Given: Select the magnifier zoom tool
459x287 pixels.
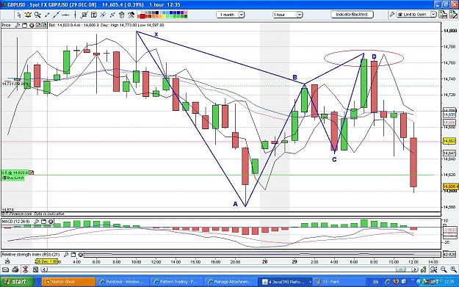Looking at the screenshot, I should (37, 15).
